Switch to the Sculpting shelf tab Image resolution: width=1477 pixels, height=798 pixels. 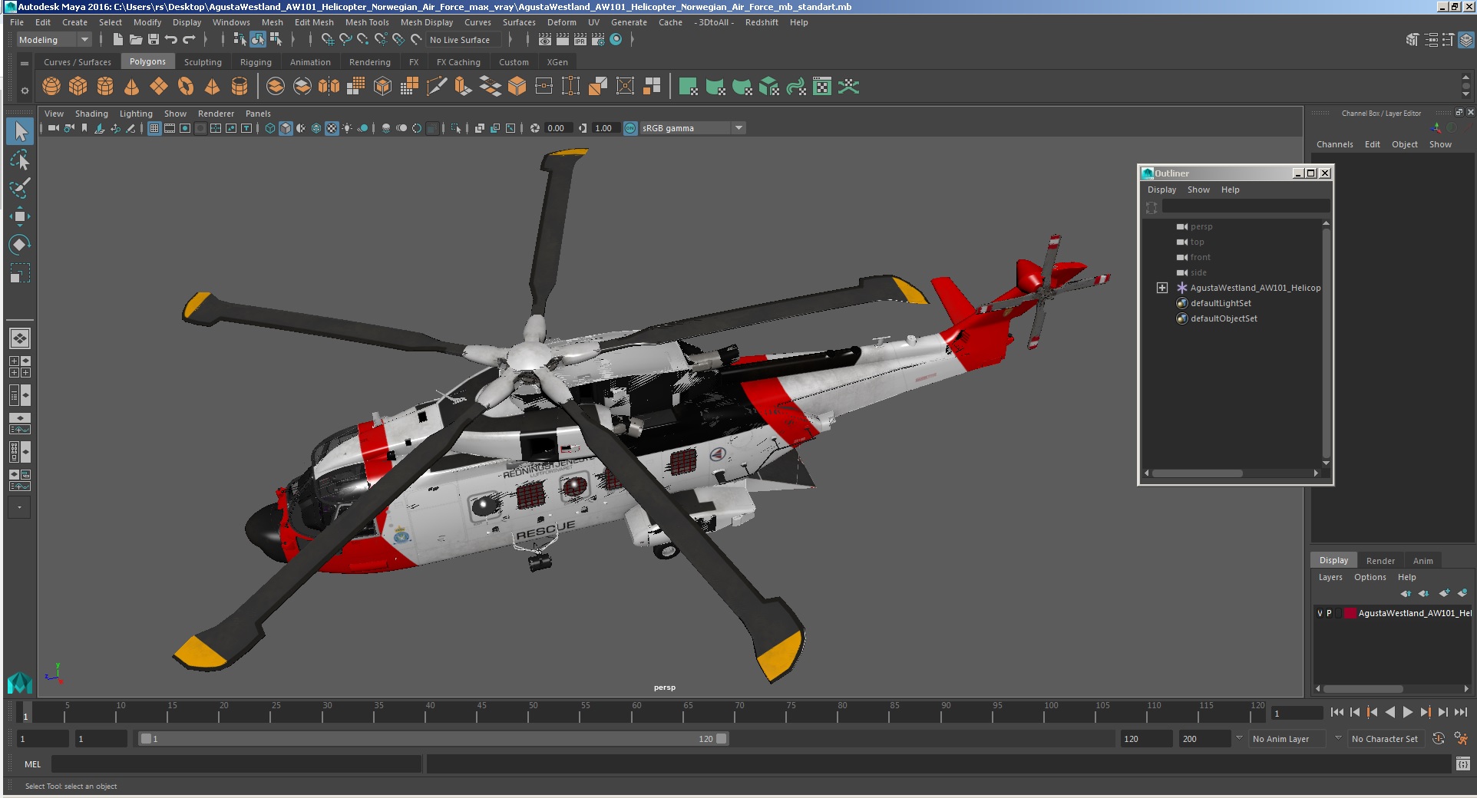point(203,62)
